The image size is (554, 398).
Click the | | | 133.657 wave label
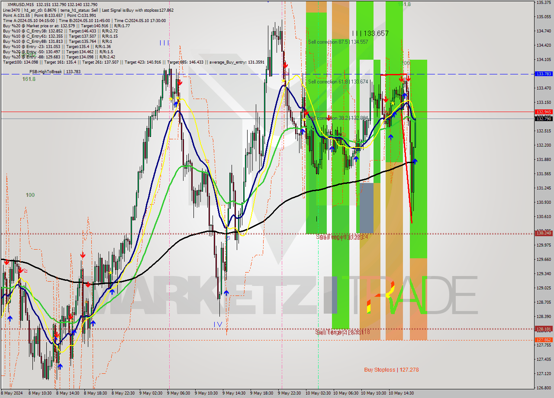coord(370,33)
